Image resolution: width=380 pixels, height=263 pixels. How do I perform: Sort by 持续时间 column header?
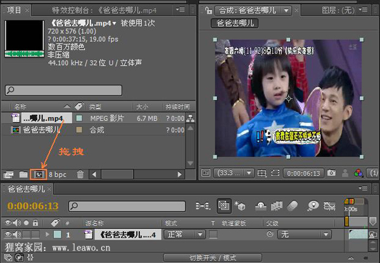point(177,106)
